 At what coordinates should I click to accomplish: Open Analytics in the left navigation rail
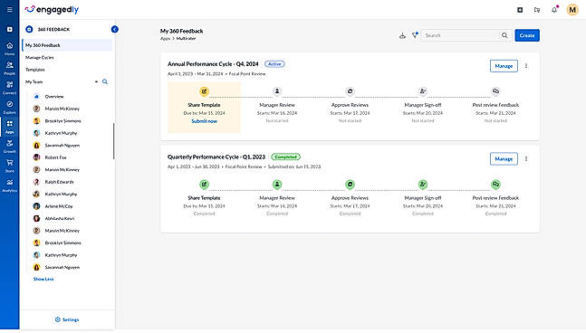click(10, 186)
